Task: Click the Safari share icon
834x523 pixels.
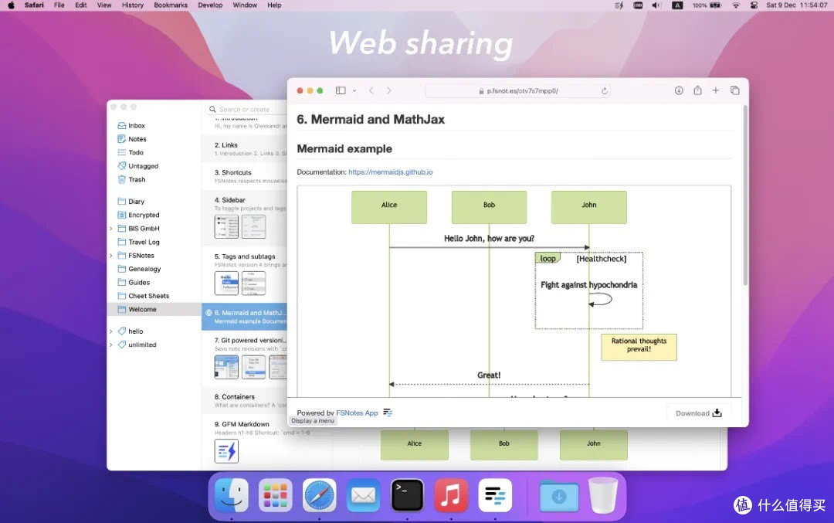Action: [x=697, y=90]
